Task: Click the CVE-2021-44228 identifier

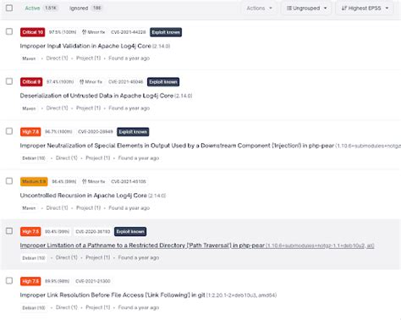Action: click(129, 32)
